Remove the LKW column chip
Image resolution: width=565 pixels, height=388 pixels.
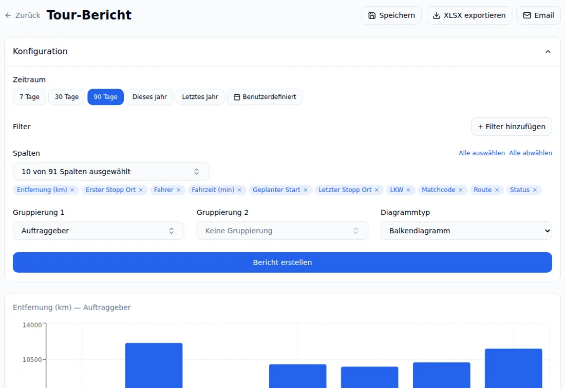[x=408, y=190]
